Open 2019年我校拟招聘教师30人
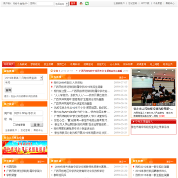This screenshot has width=178, height=178. pos(151,171)
